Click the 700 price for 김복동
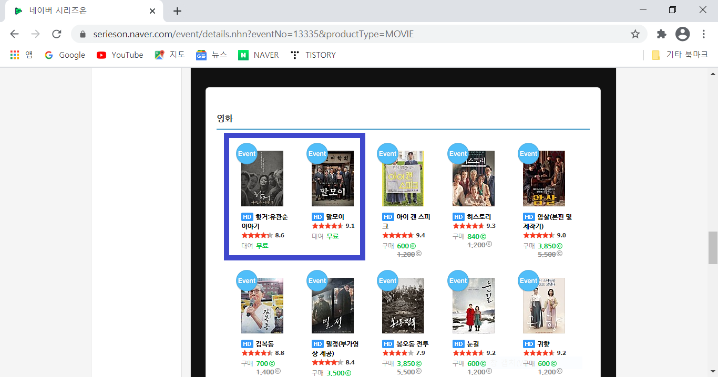The height and width of the screenshot is (377, 718). pos(265,363)
